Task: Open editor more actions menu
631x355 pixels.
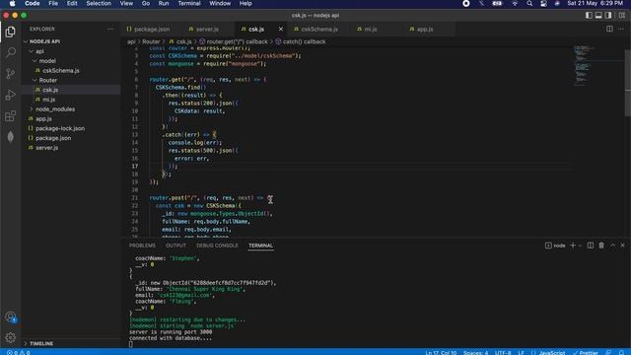Action: [621, 29]
